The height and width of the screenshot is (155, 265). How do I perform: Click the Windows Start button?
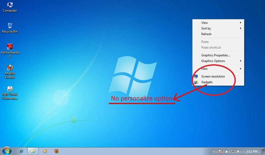coord(7,151)
